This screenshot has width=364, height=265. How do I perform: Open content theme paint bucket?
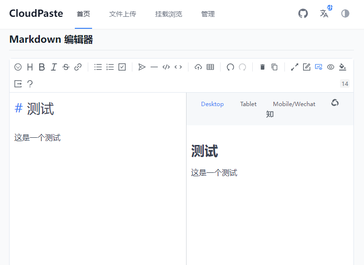point(342,67)
